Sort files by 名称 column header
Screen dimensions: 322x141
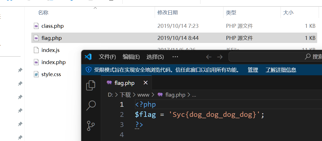pyautogui.click(x=43, y=13)
